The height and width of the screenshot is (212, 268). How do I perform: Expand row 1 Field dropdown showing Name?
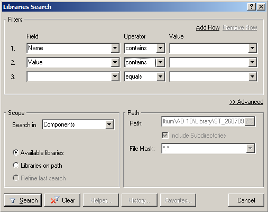click(x=115, y=48)
